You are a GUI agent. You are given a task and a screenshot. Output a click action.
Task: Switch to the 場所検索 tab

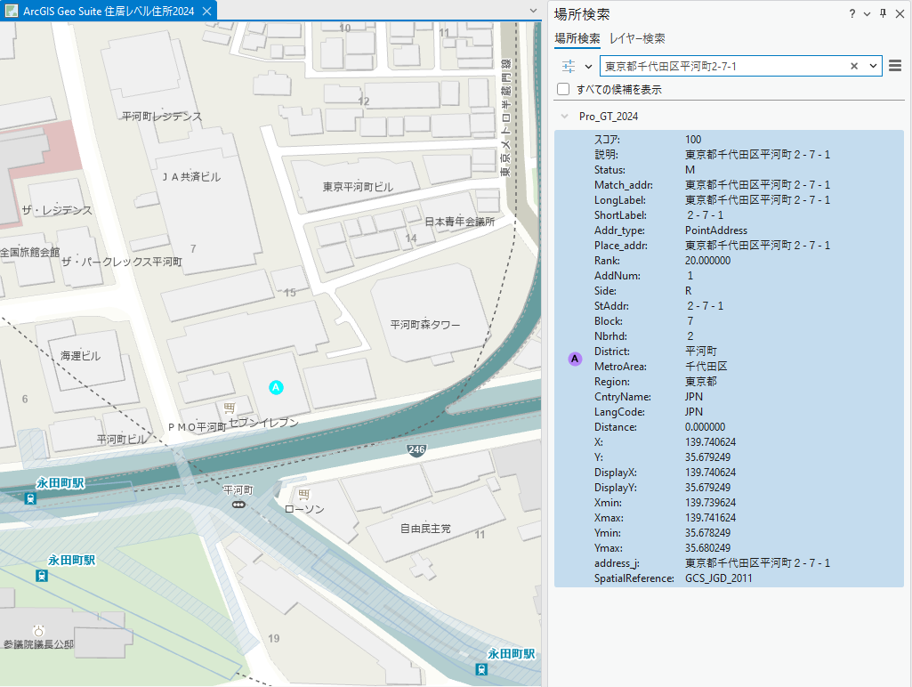pos(577,38)
